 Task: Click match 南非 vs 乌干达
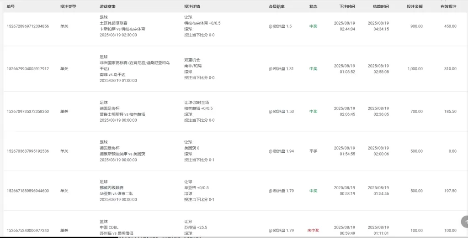tap(112, 75)
